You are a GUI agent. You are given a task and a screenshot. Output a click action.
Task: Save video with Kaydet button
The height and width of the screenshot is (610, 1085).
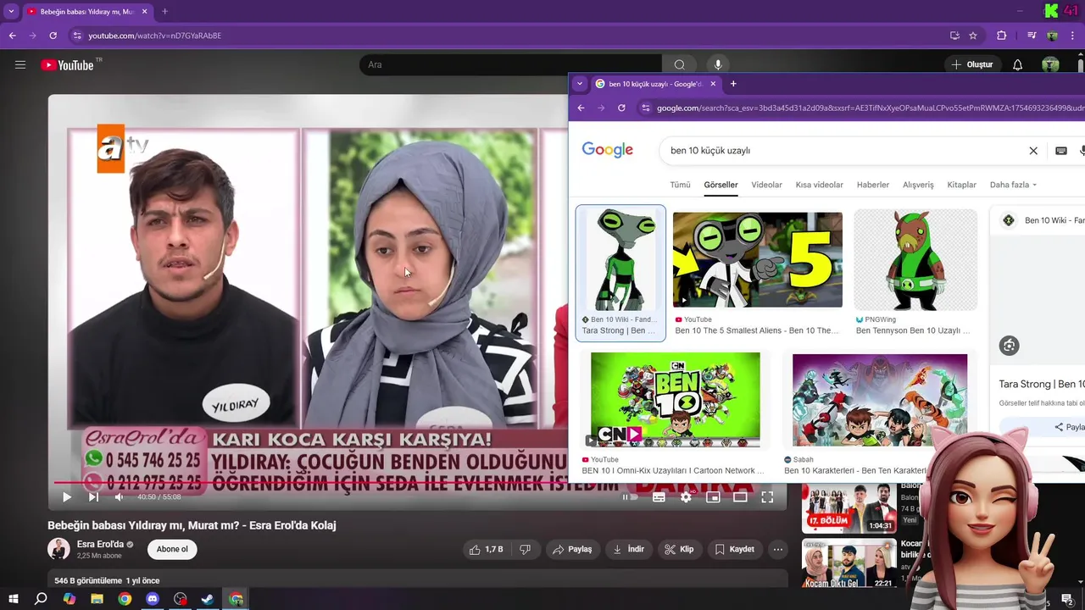[734, 549]
